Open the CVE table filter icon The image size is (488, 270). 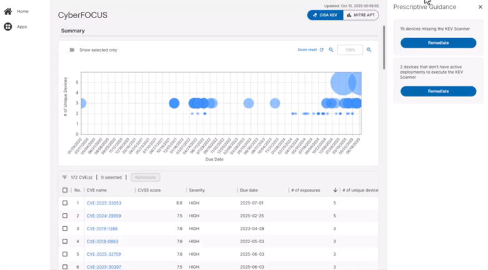[64, 177]
